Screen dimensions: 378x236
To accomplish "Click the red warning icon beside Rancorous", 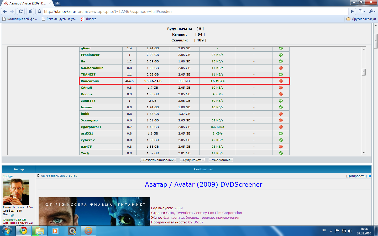I will click(x=281, y=81).
